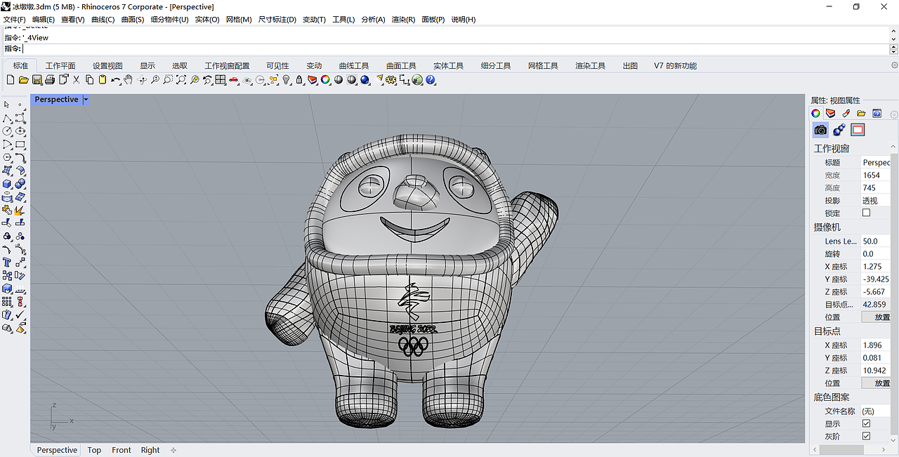This screenshot has width=899, height=457.
Task: Click the target Z 座标 field 10.942
Action: point(876,371)
